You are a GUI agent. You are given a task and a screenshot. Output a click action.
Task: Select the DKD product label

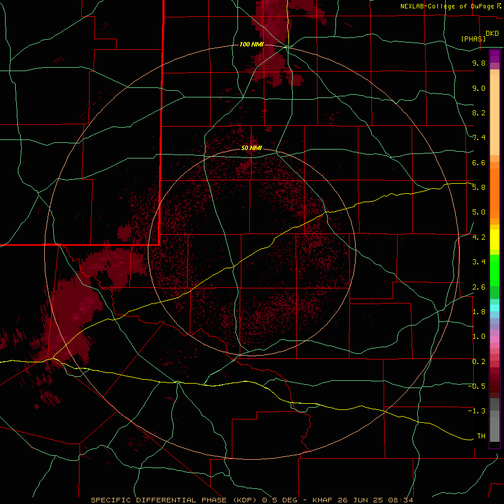click(x=492, y=34)
